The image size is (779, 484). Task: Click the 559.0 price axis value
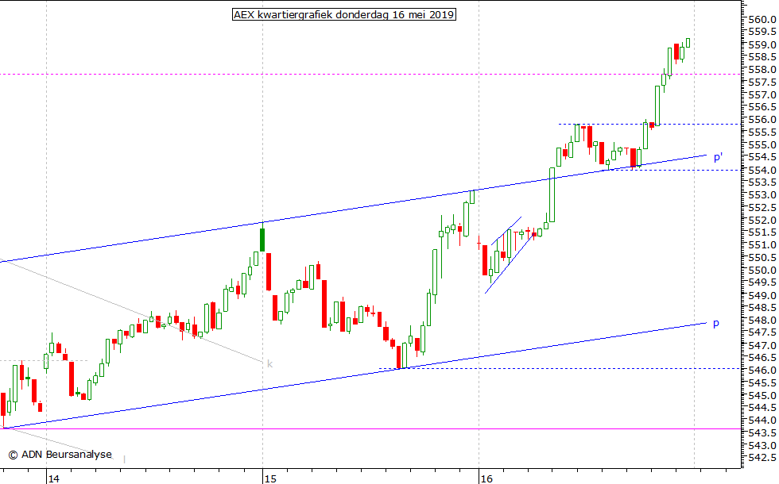pyautogui.click(x=762, y=44)
